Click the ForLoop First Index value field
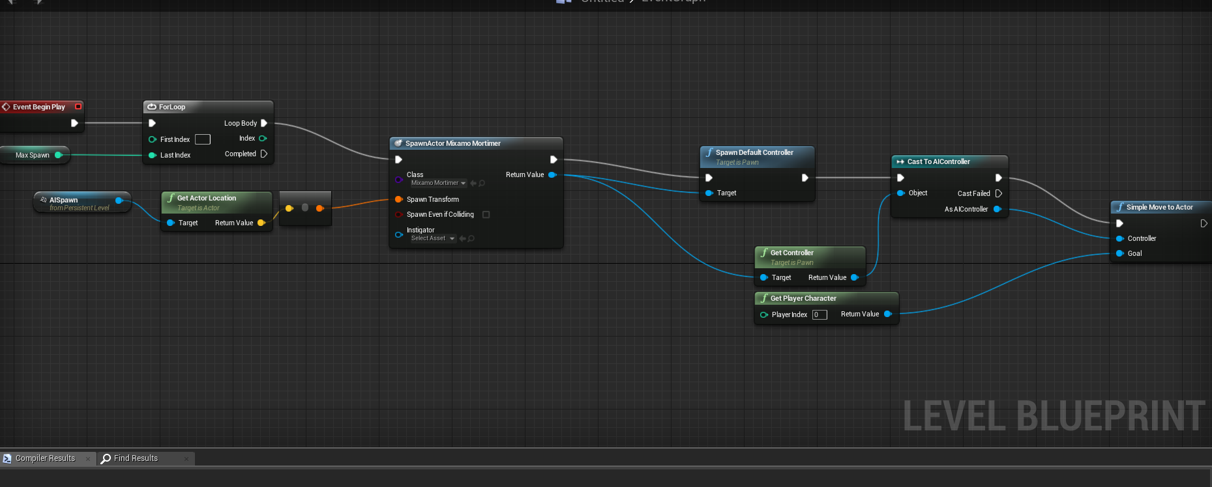The width and height of the screenshot is (1212, 487). click(203, 139)
